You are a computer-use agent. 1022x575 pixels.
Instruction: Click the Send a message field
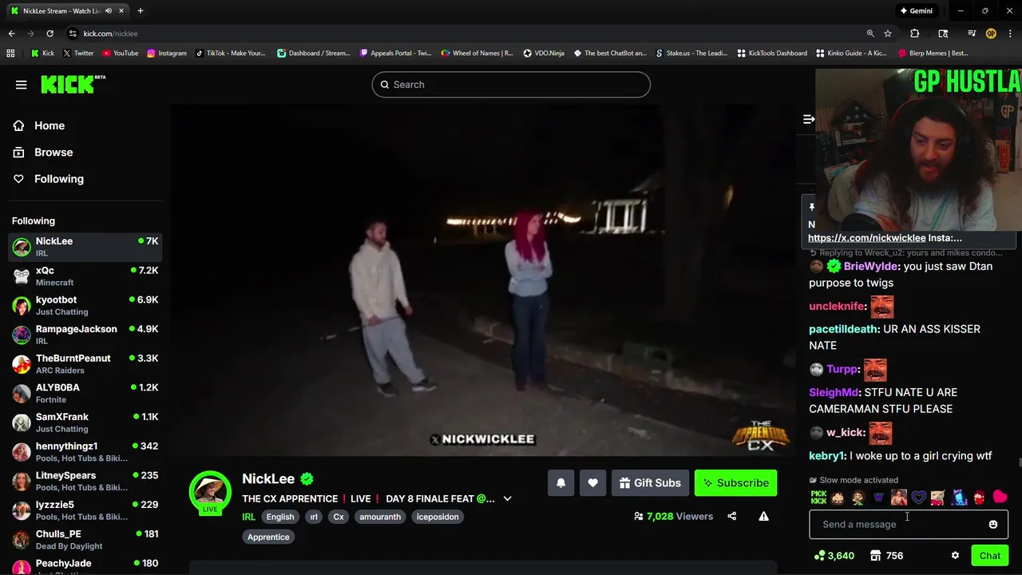tap(898, 525)
